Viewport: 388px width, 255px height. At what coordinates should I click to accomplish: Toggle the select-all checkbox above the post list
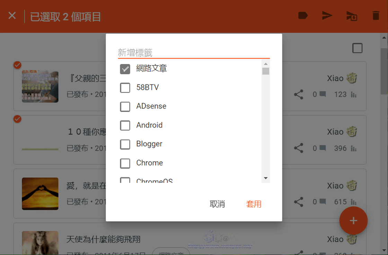click(x=357, y=48)
